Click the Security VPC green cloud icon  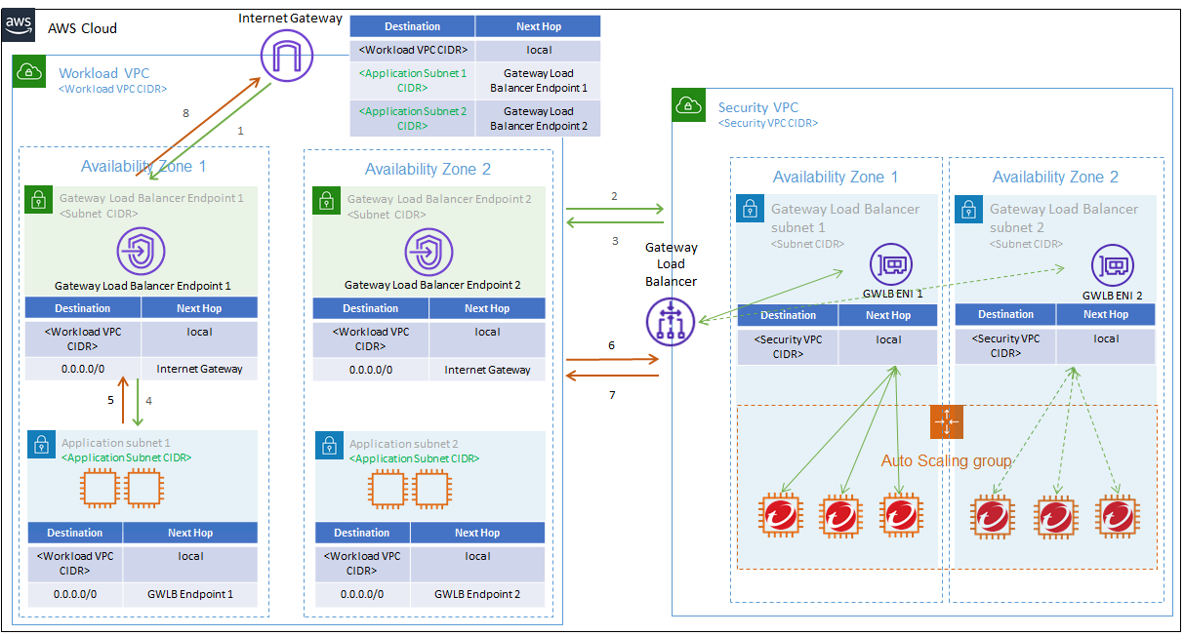pos(689,106)
